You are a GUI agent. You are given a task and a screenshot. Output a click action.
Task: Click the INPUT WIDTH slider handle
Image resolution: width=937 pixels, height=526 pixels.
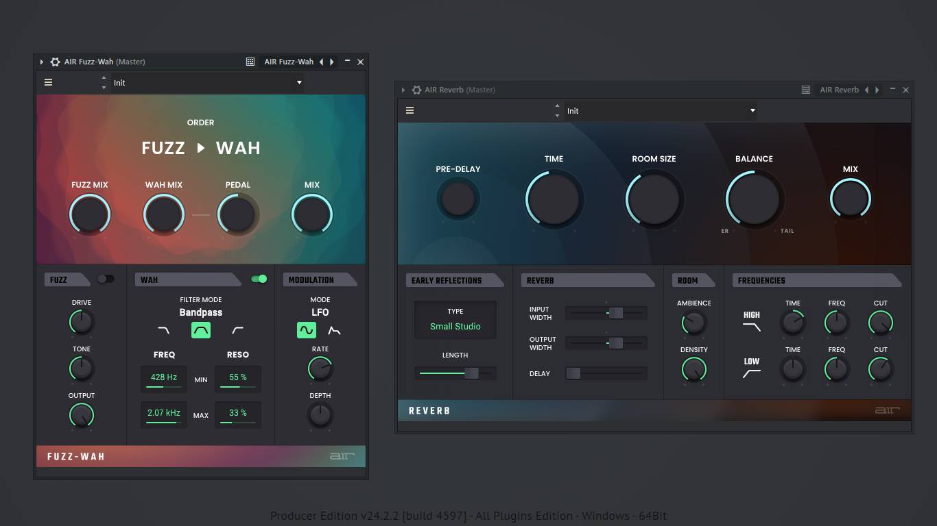tap(616, 313)
